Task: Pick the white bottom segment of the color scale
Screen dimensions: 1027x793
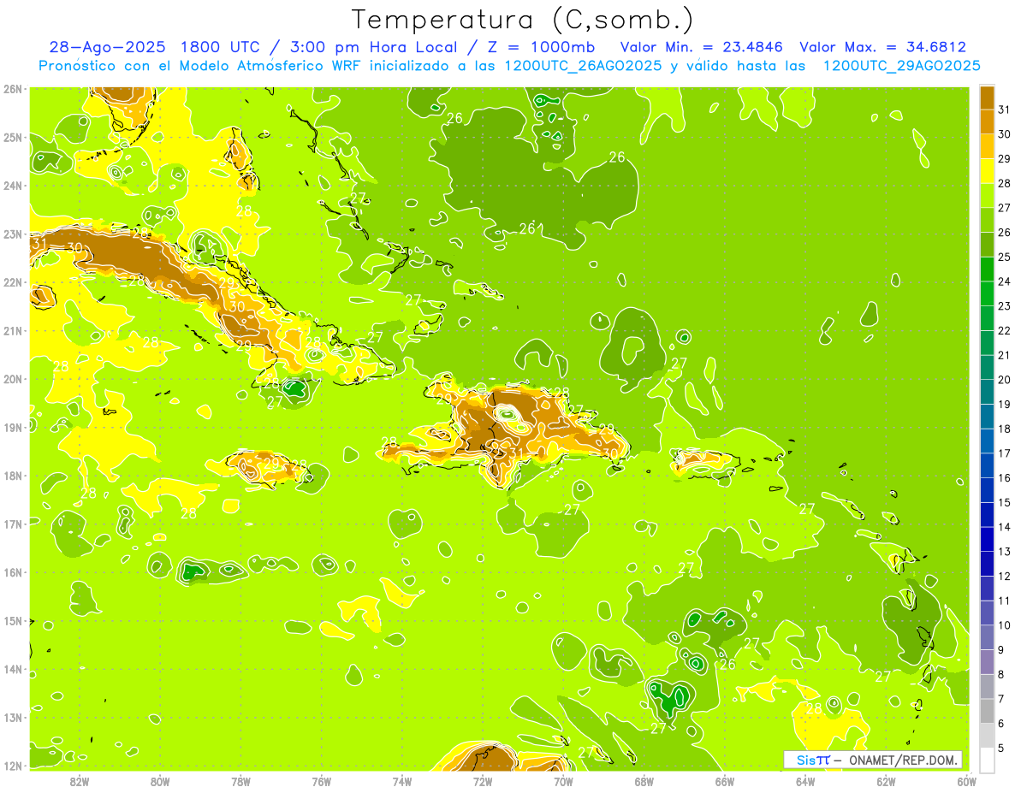Action: [988, 760]
